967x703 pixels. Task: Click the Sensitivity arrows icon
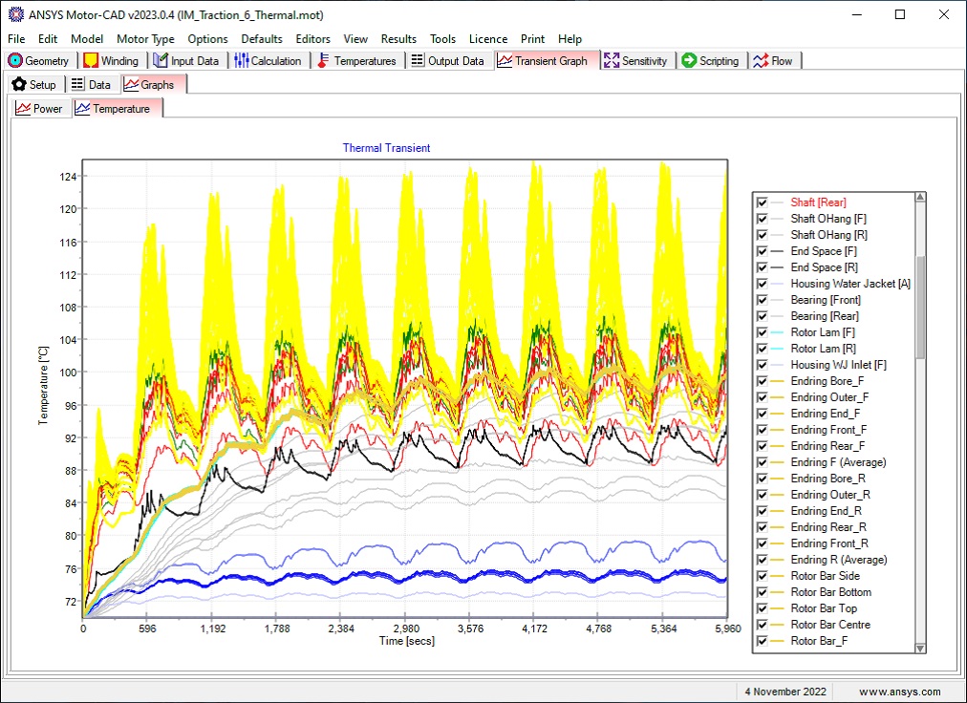coord(612,60)
